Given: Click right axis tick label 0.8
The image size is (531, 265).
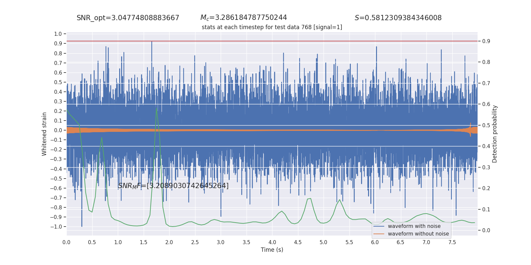Looking at the screenshot, I should coord(486,62).
